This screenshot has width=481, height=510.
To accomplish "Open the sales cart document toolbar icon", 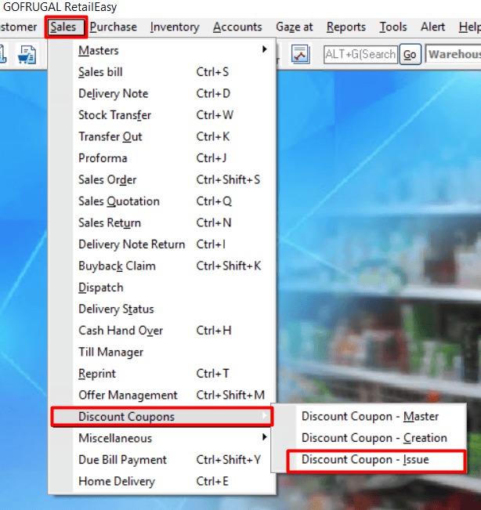I will tap(27, 54).
